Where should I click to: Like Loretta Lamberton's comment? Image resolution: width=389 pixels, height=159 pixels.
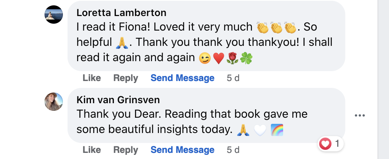coord(92,78)
